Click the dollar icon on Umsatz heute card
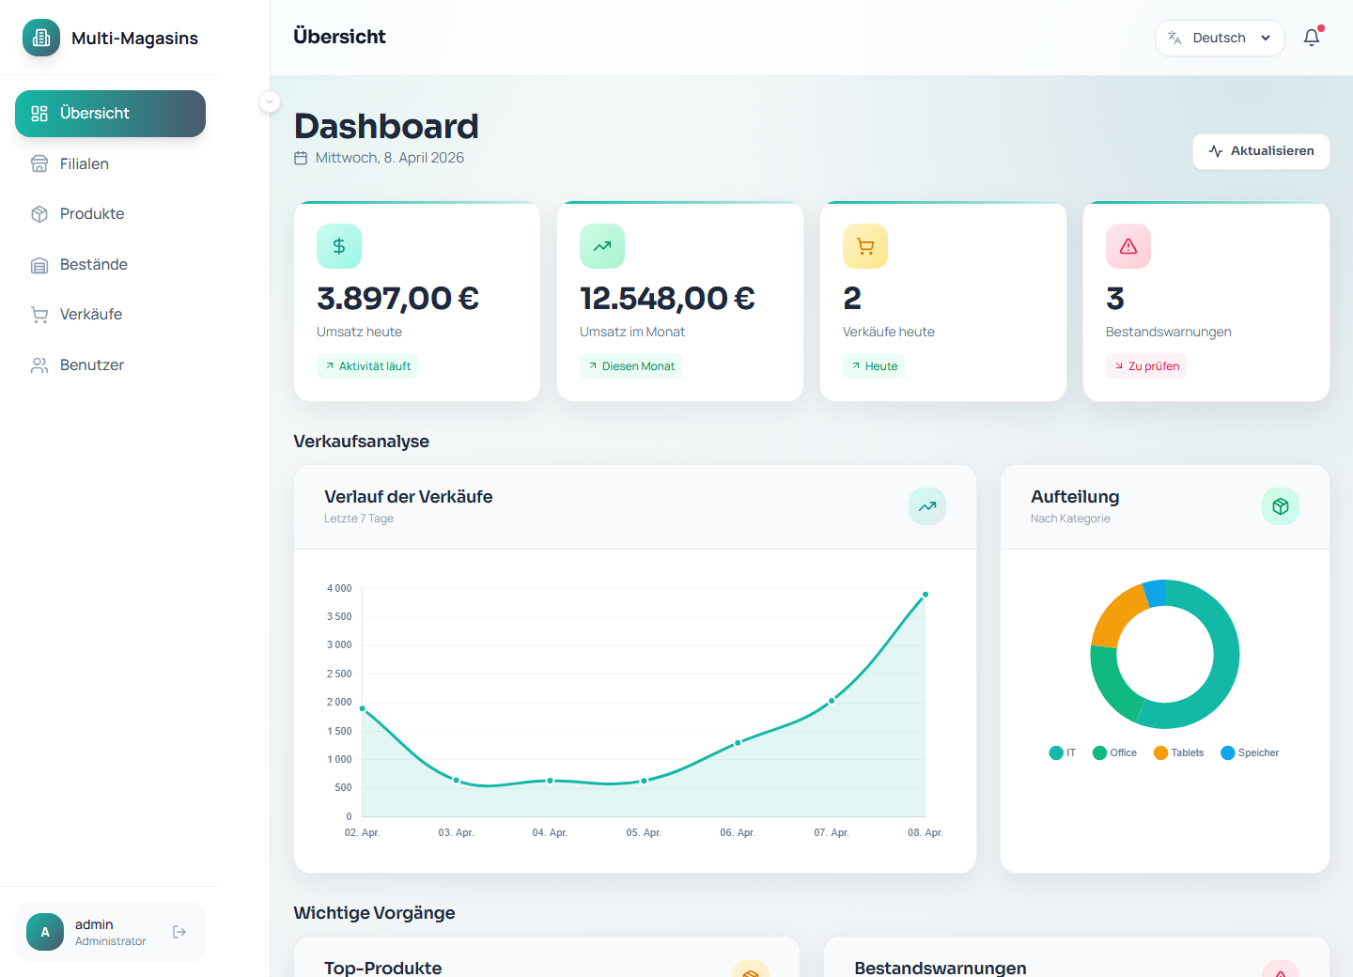This screenshot has width=1353, height=977. coord(339,246)
